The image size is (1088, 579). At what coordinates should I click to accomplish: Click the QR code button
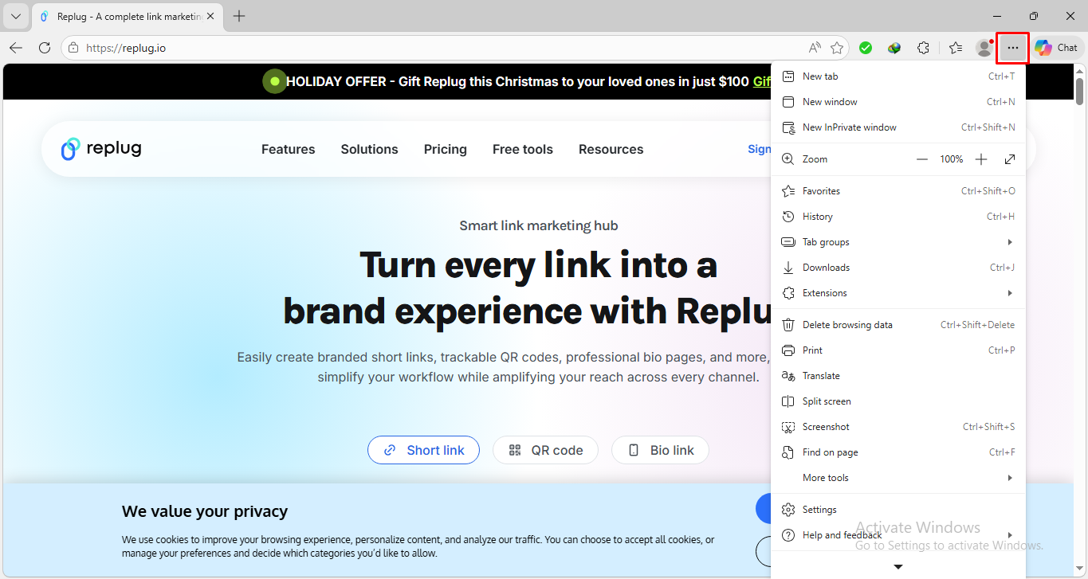point(545,450)
